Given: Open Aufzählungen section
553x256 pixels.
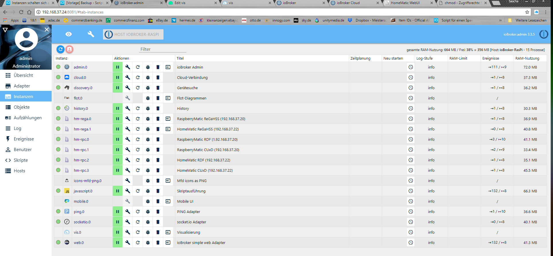Looking at the screenshot, I should 26,118.
